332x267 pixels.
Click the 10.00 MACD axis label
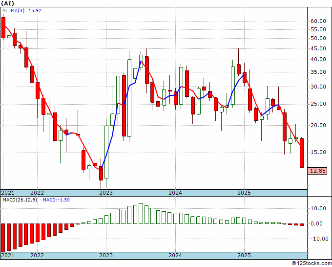tap(319, 208)
